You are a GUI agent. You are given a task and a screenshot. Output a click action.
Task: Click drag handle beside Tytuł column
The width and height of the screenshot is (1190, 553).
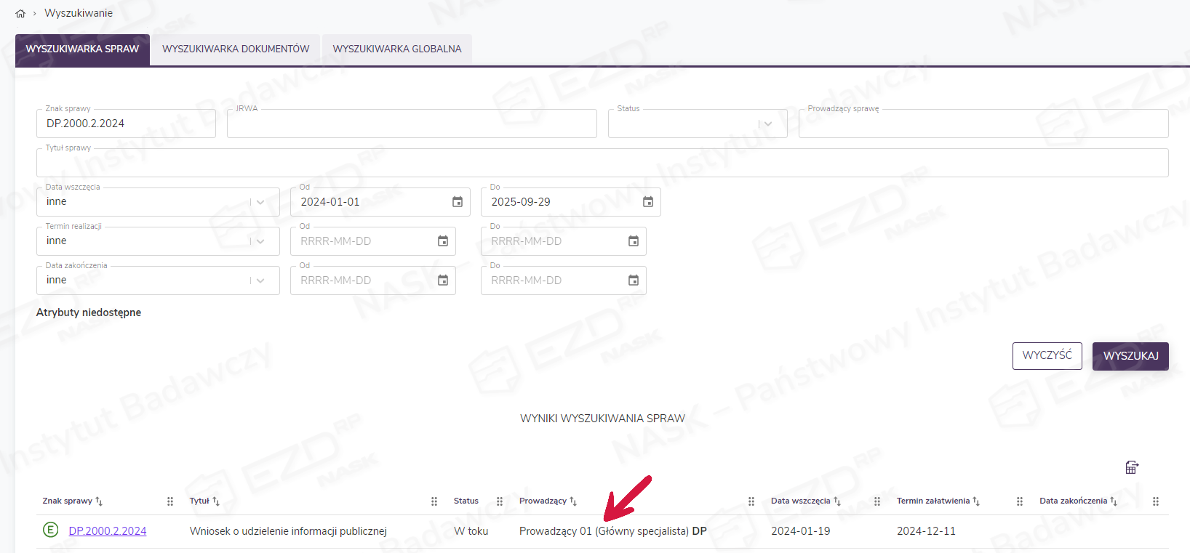pos(434,501)
